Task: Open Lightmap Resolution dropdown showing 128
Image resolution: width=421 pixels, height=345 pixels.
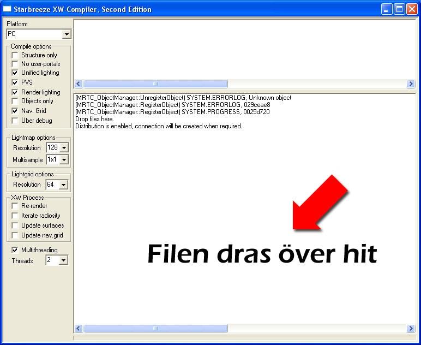Action: click(57, 147)
